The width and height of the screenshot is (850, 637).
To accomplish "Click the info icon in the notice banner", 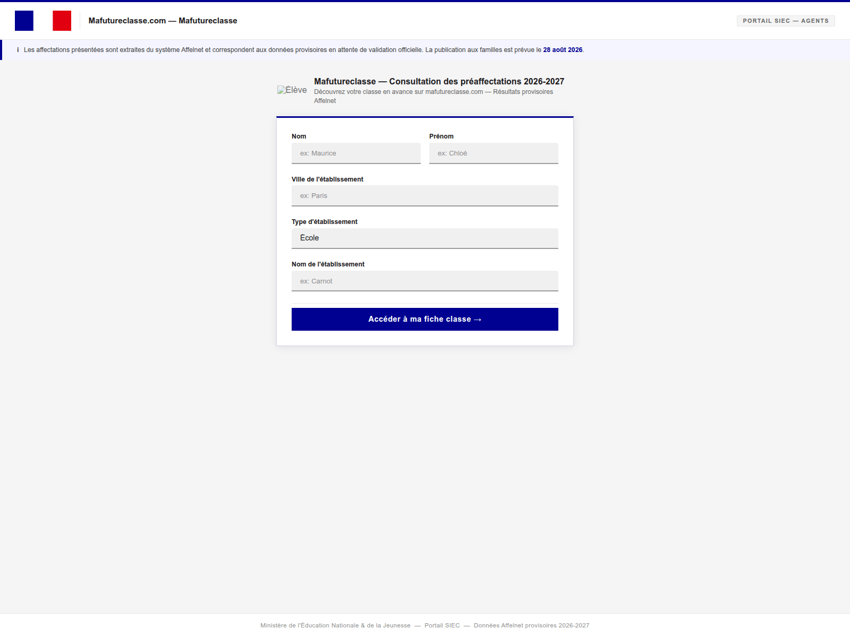I will click(18, 50).
